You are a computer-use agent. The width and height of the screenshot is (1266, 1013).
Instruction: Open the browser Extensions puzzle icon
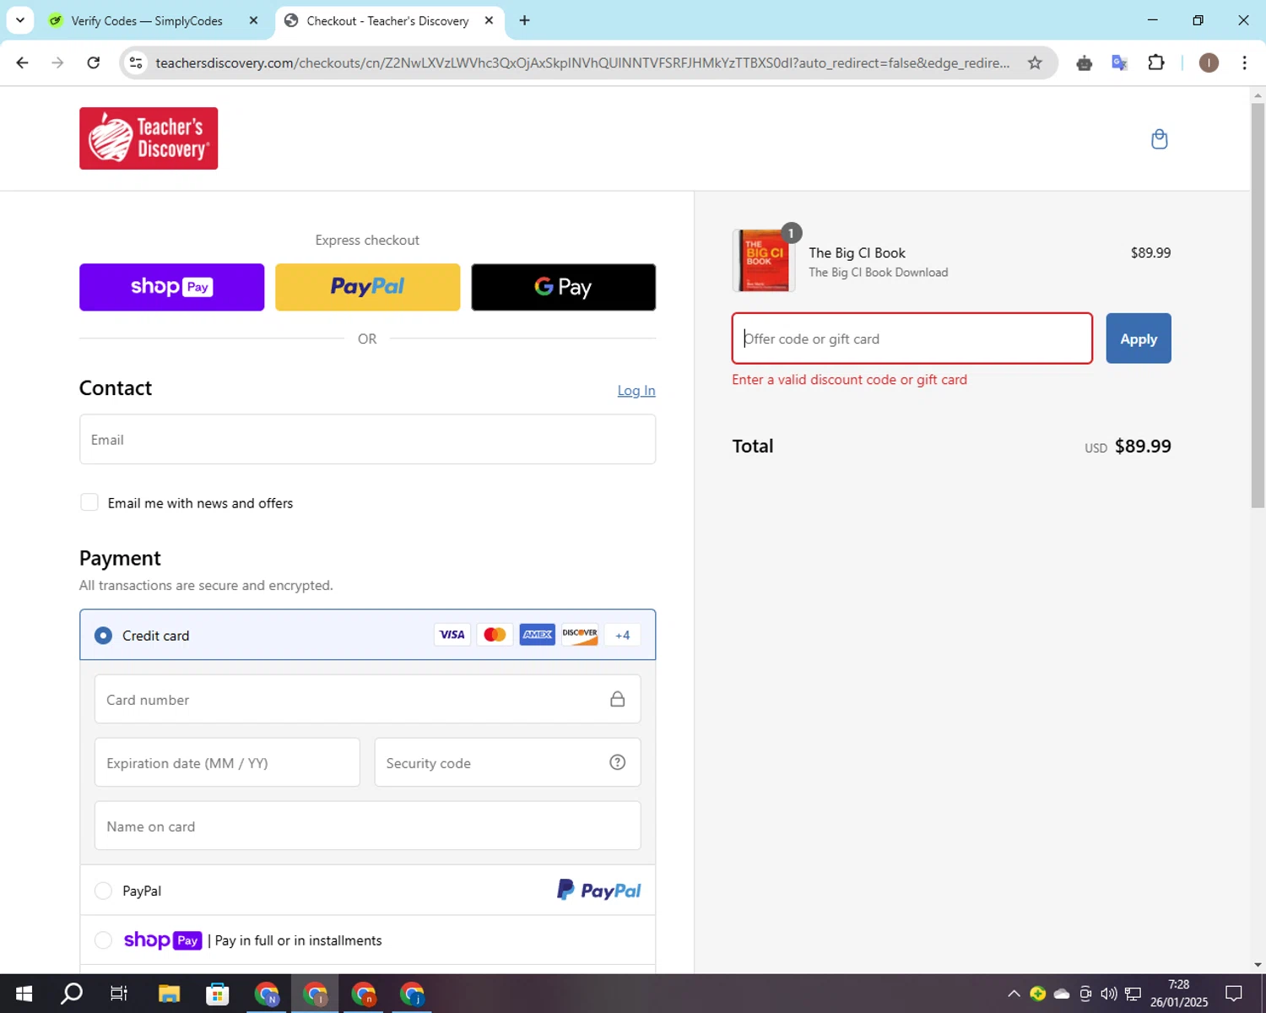pos(1156,62)
